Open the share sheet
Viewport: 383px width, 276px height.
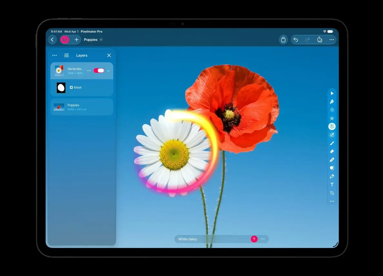click(319, 39)
